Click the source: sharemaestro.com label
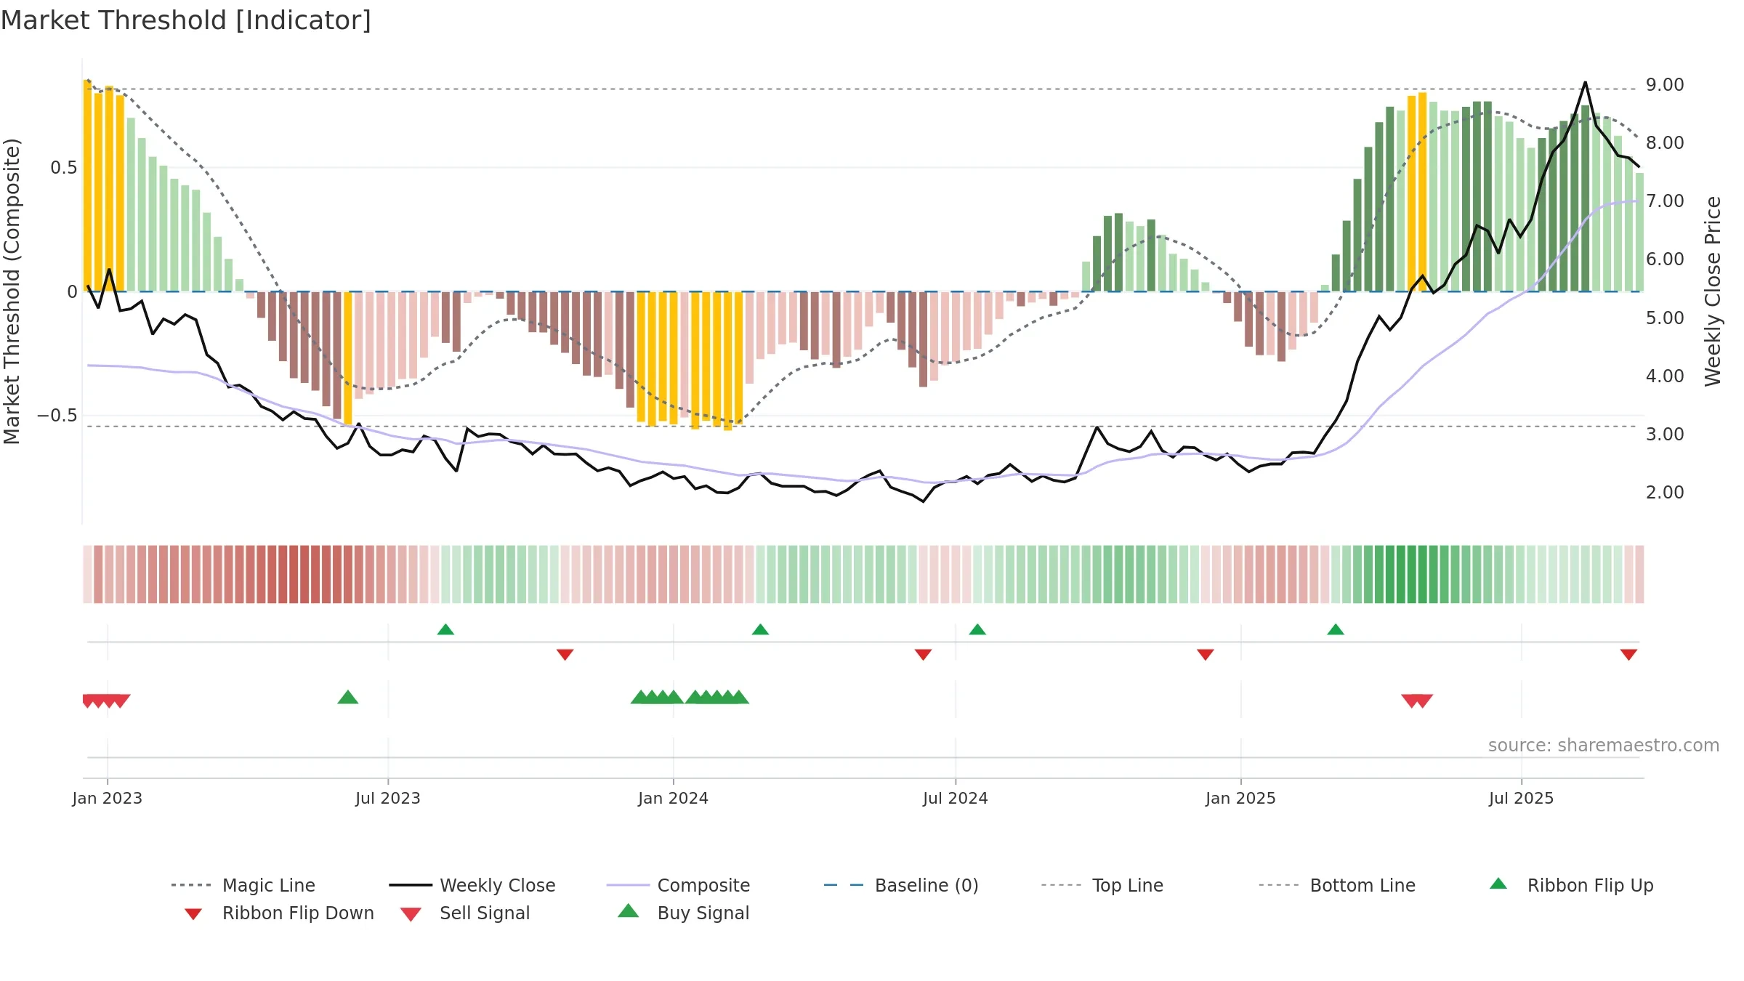 pos(1603,746)
